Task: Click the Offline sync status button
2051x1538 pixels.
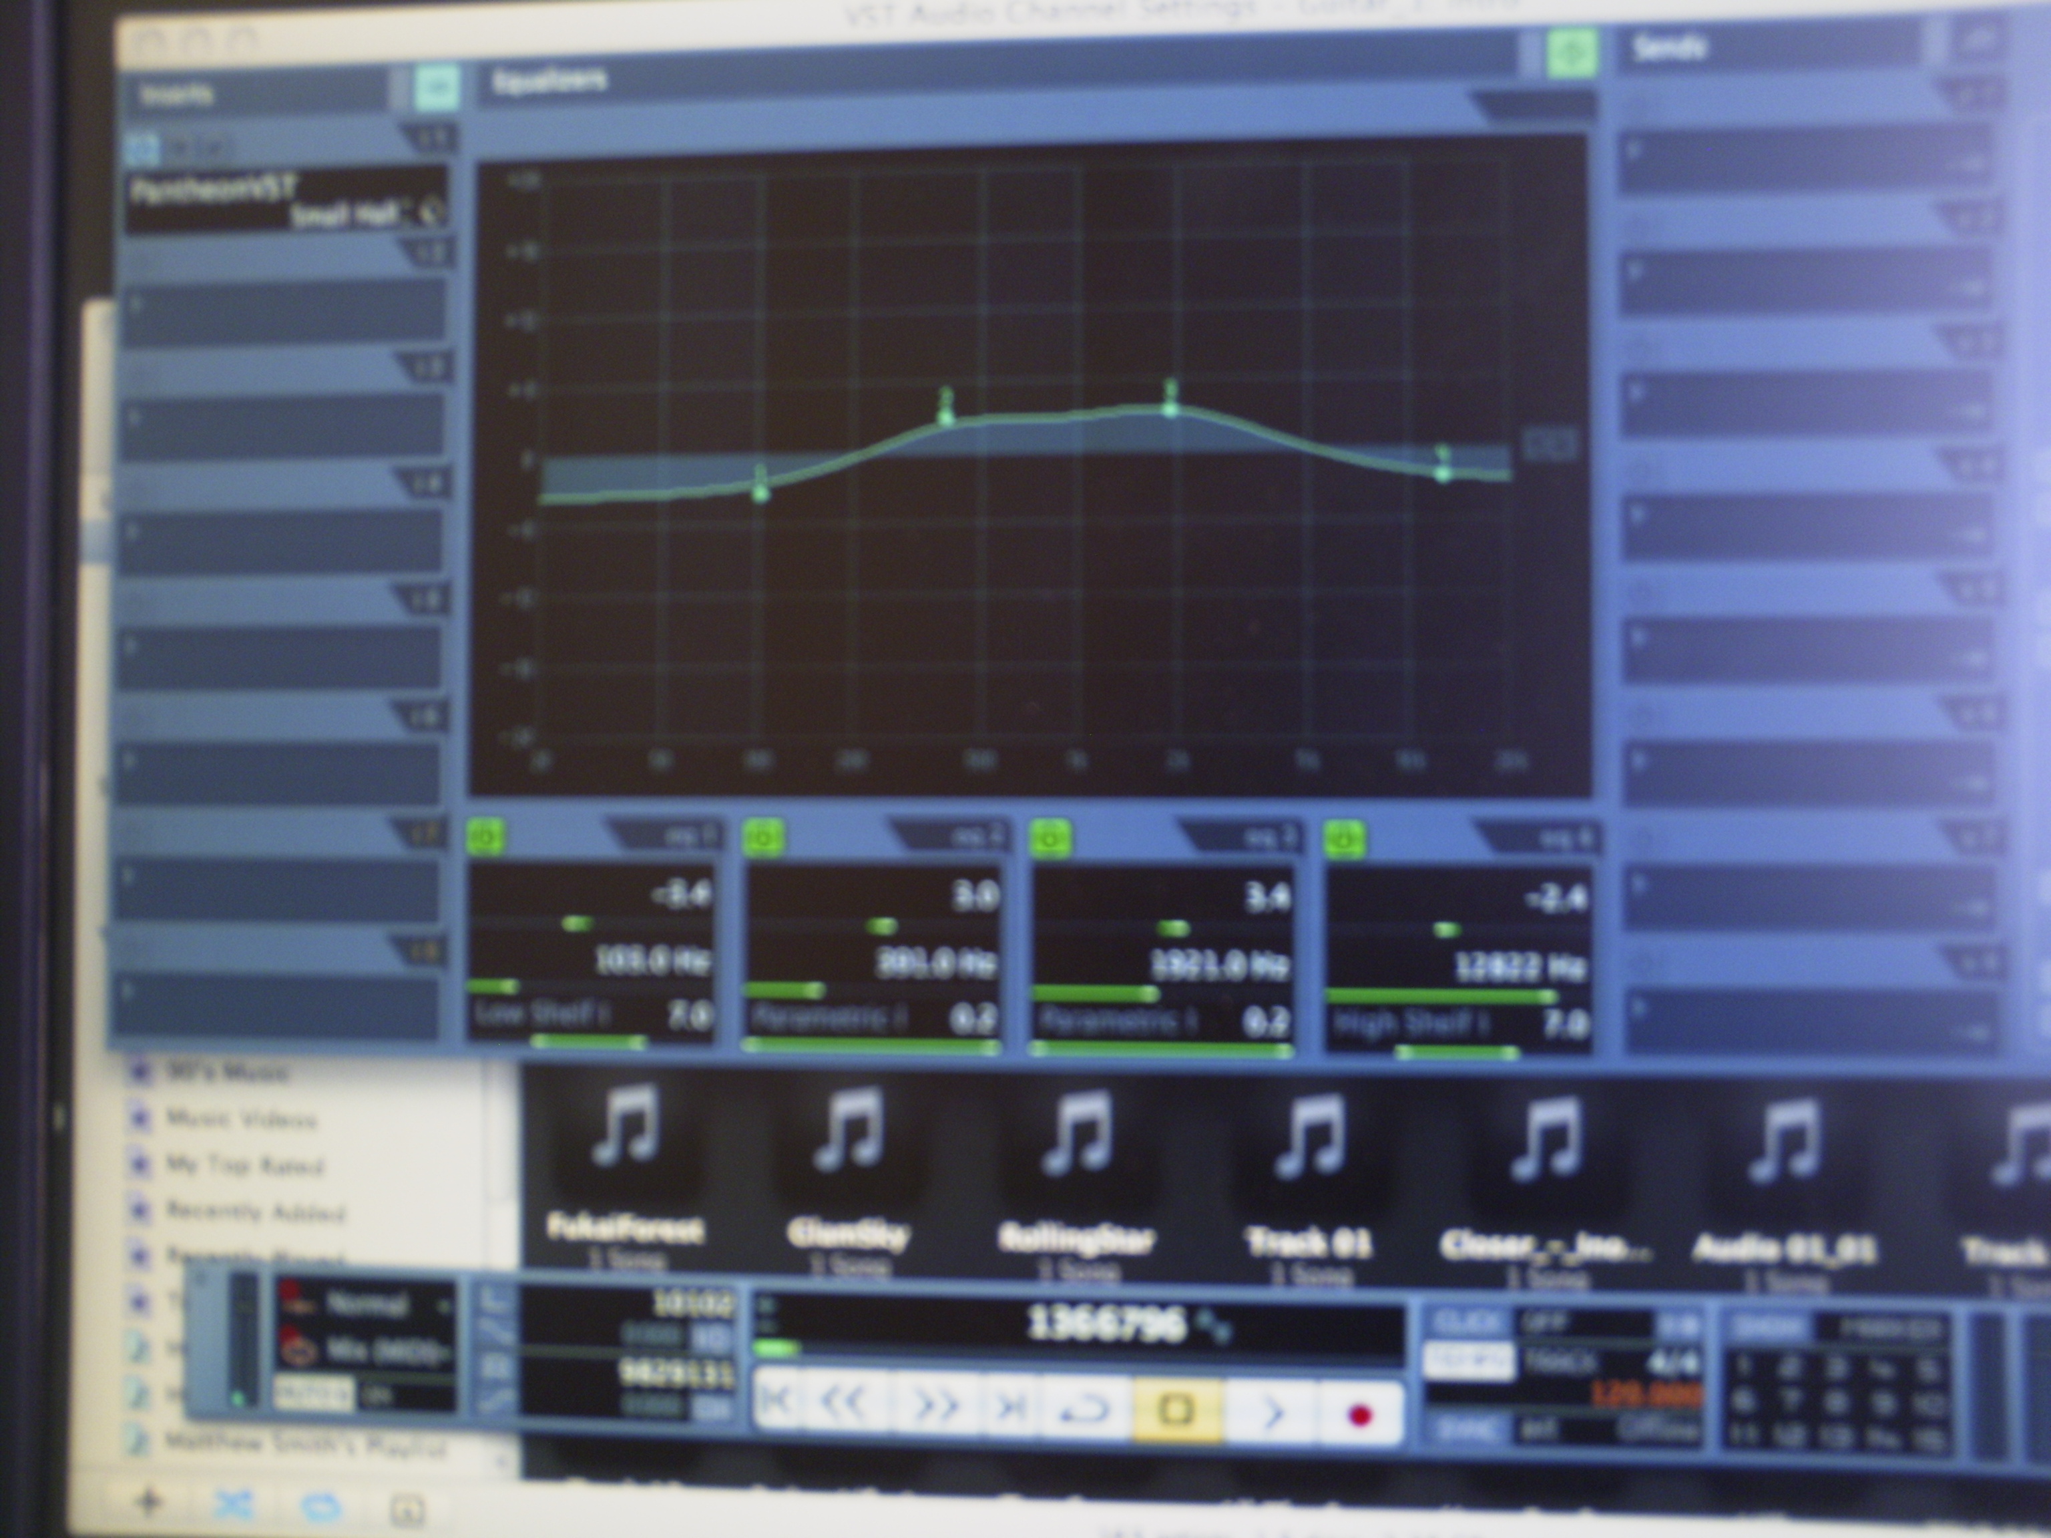Action: (x=1658, y=1430)
